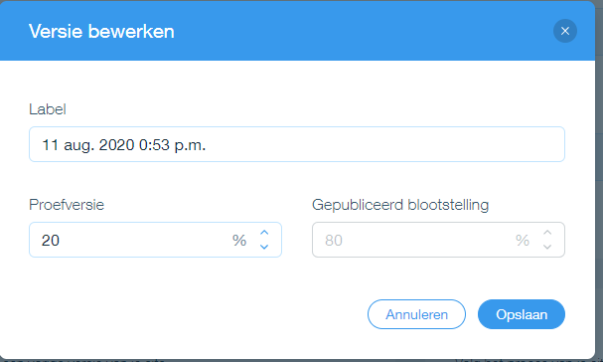The width and height of the screenshot is (603, 362).
Task: Save changes with the Opslaan button
Action: tap(522, 314)
